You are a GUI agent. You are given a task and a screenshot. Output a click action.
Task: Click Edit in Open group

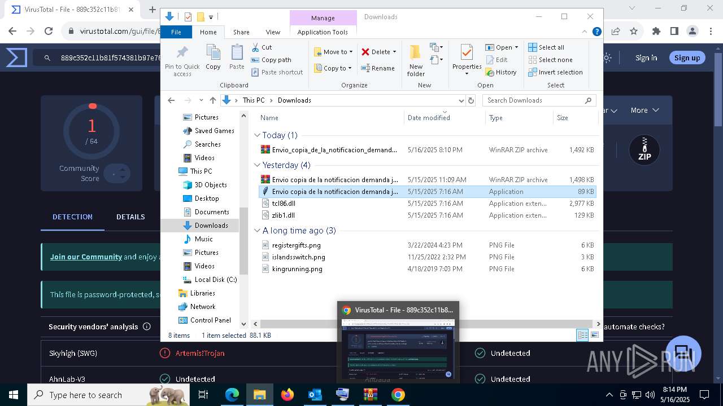(496, 60)
